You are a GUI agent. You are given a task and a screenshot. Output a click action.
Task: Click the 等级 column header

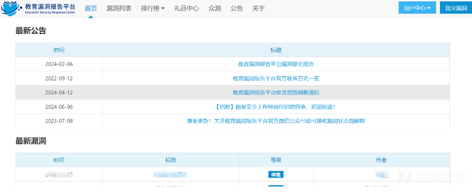coord(276,160)
